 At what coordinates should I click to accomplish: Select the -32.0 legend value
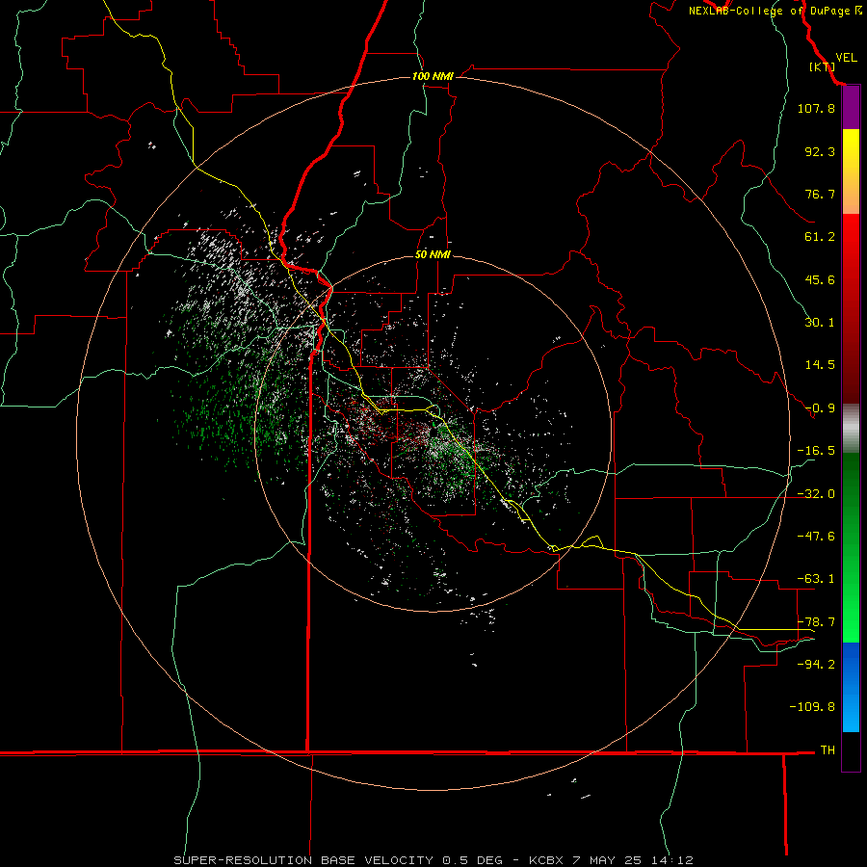pos(816,494)
